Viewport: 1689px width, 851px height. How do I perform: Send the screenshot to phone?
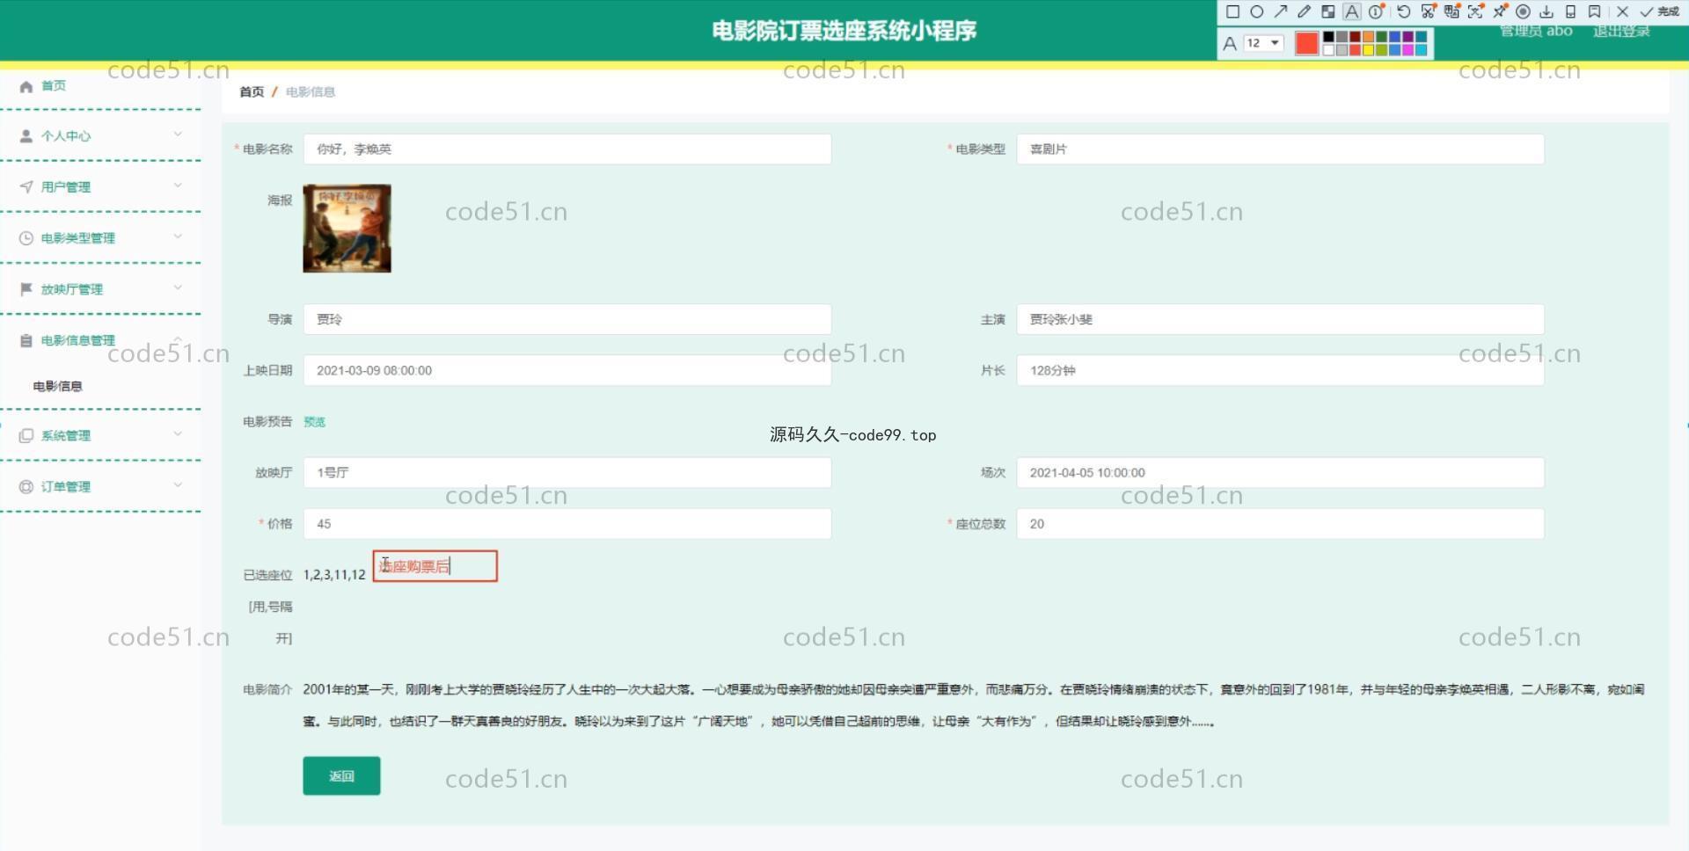[x=1571, y=11]
